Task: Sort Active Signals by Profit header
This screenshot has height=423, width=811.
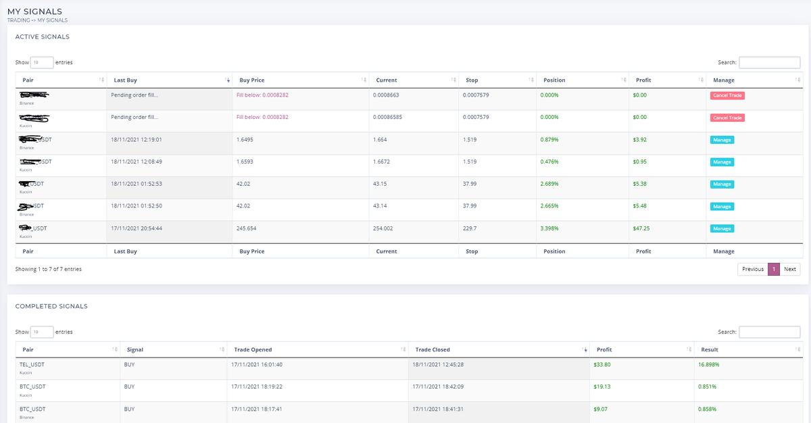Action: (666, 80)
